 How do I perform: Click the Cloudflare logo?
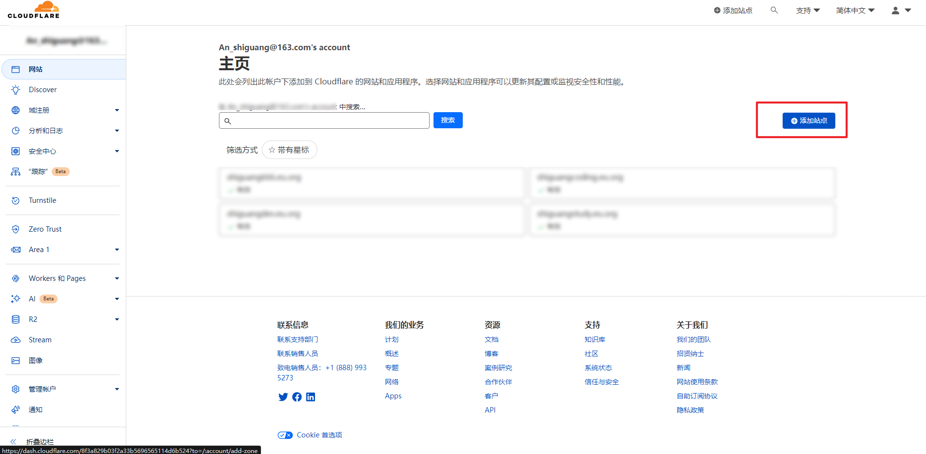(x=34, y=10)
